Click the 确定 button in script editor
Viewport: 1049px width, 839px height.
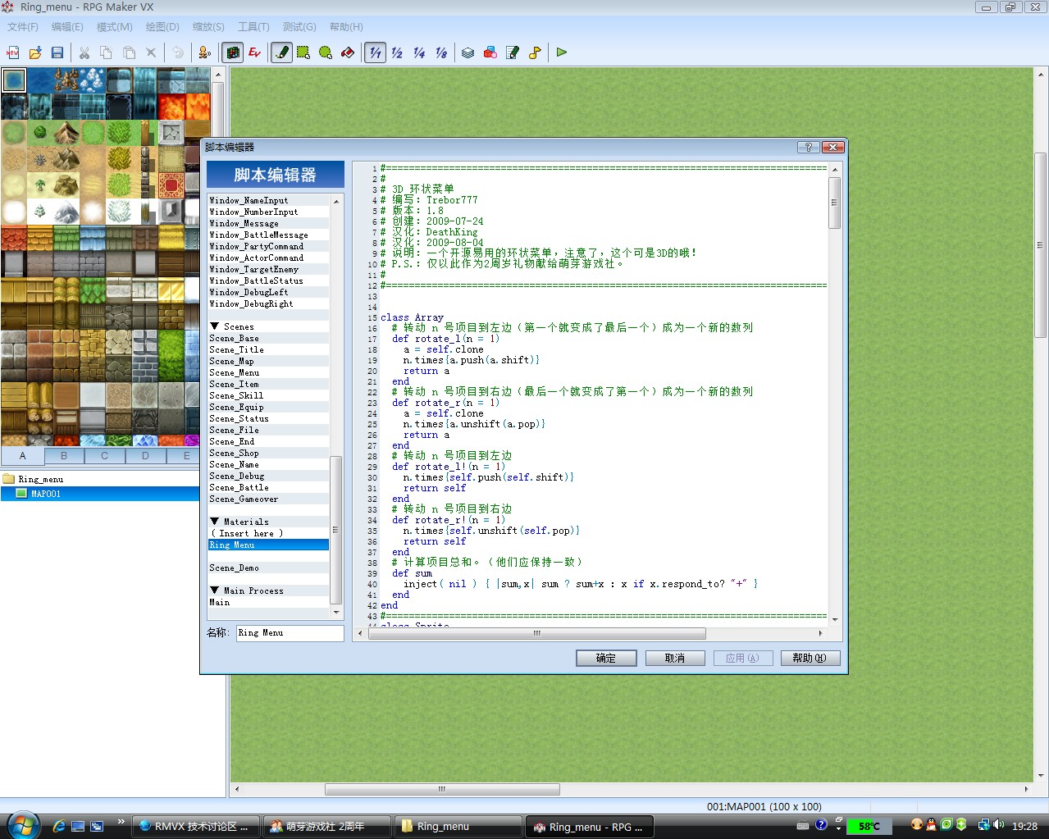pyautogui.click(x=606, y=658)
